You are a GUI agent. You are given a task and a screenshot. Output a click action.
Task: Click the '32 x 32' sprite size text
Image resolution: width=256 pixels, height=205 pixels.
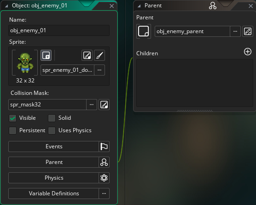[25, 81]
